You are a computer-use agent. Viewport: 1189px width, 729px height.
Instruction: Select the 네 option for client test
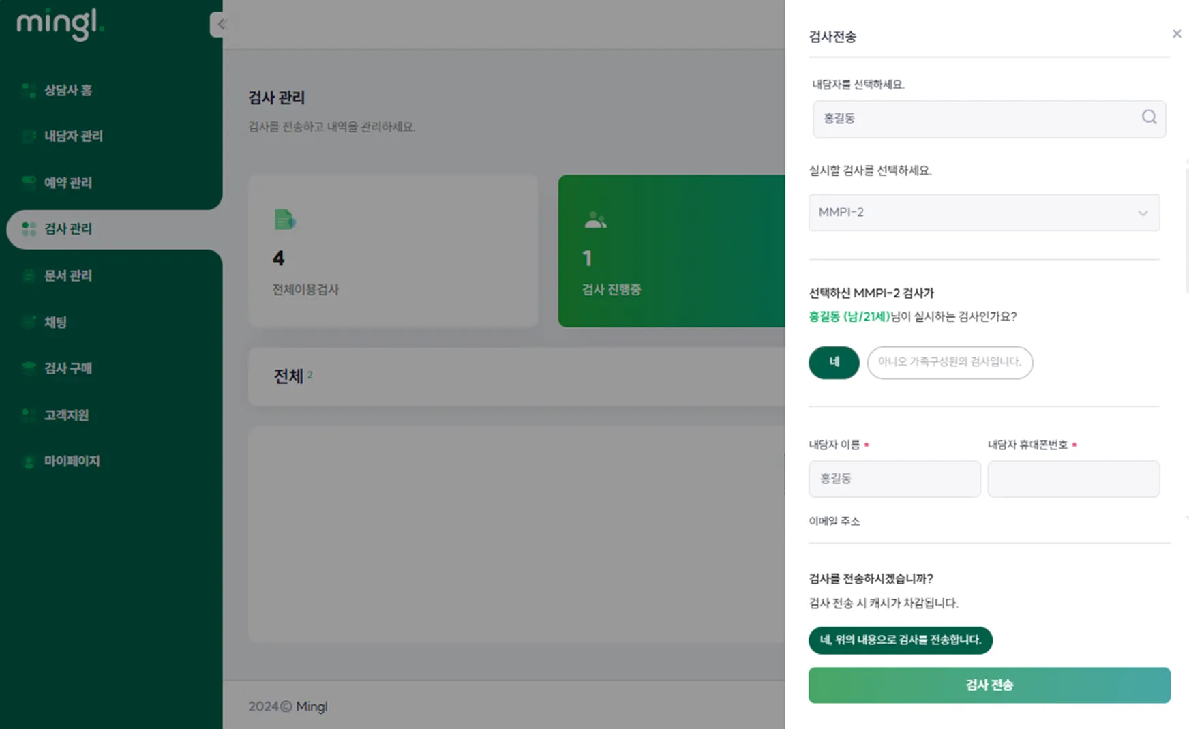[x=834, y=362]
